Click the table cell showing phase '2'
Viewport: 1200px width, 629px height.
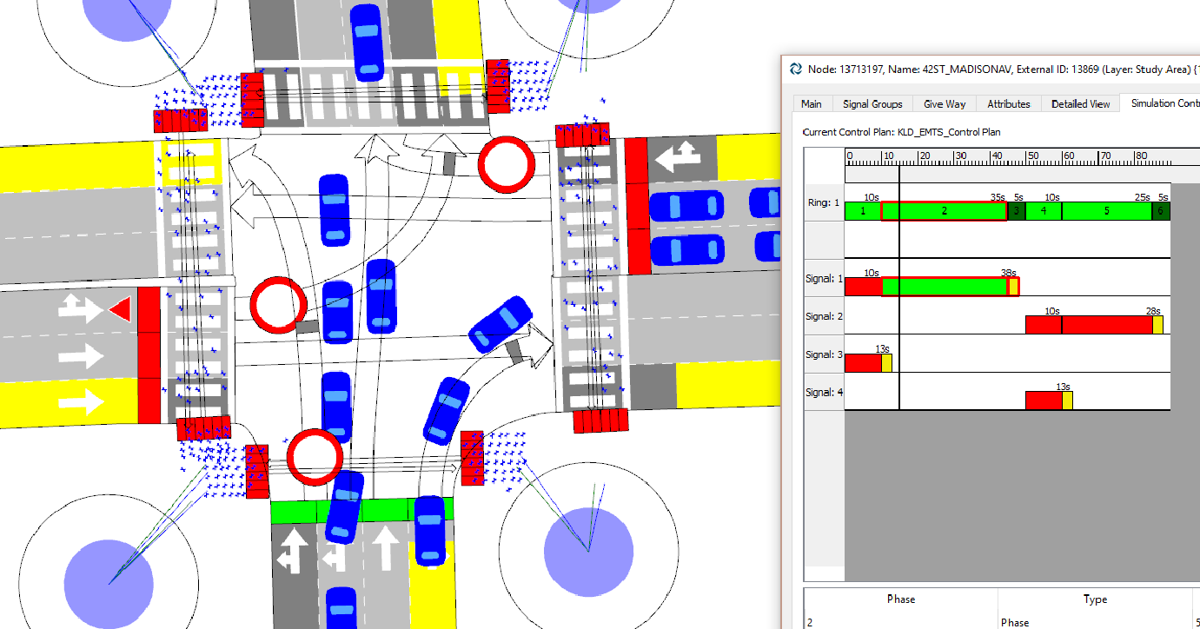tap(901, 621)
